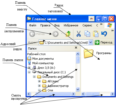Collapse the Documents and Settings node

[x=34, y=76]
